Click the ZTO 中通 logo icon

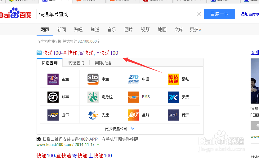tap(133, 79)
